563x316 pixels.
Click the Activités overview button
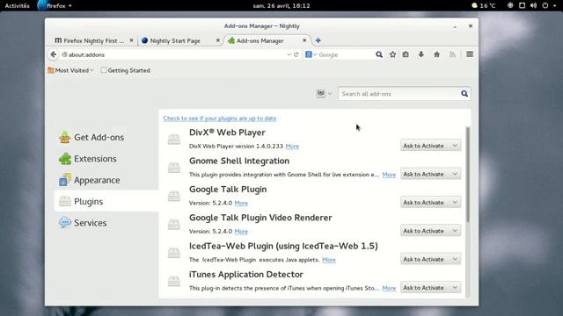18,5
